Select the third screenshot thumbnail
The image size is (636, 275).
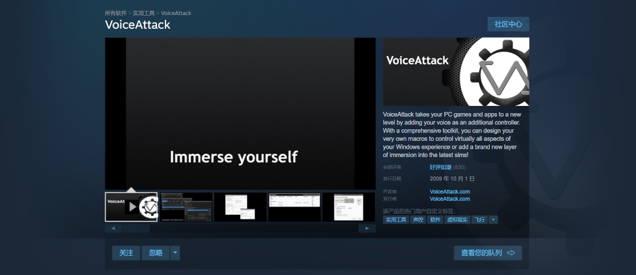point(240,207)
